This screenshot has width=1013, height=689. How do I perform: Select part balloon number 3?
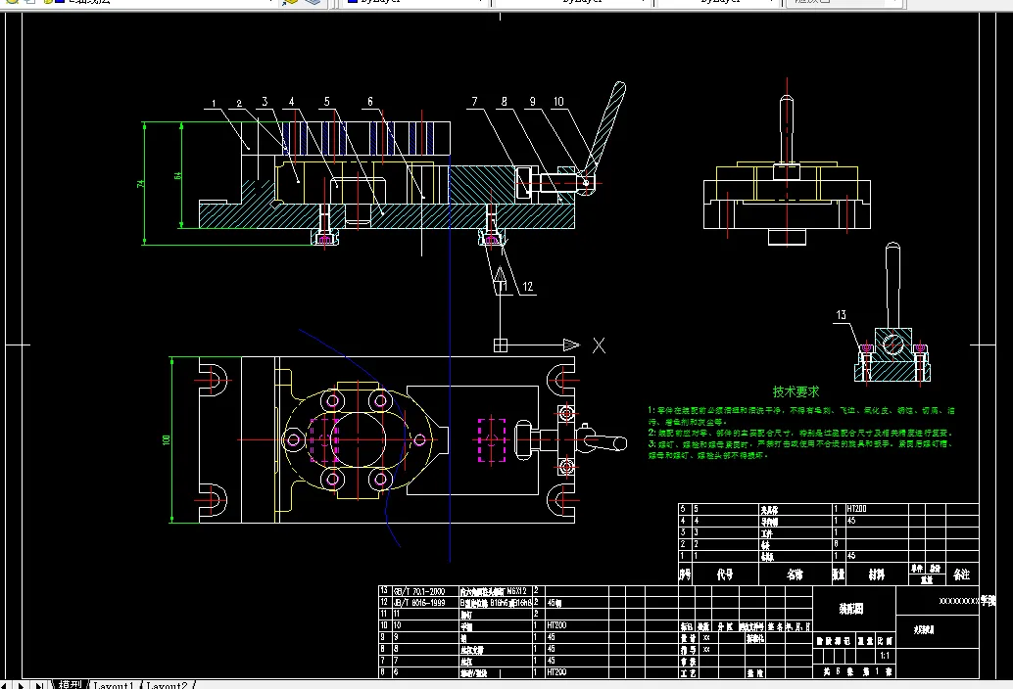265,101
